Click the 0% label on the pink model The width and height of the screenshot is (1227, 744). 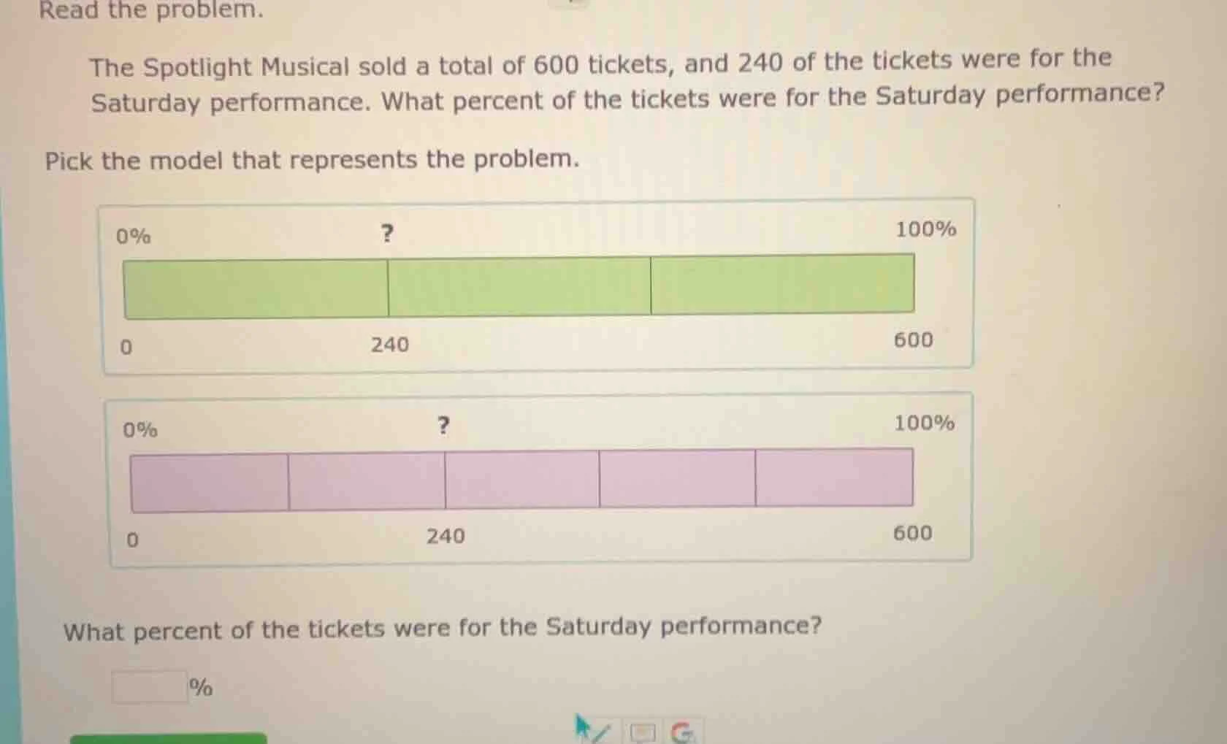tap(140, 429)
